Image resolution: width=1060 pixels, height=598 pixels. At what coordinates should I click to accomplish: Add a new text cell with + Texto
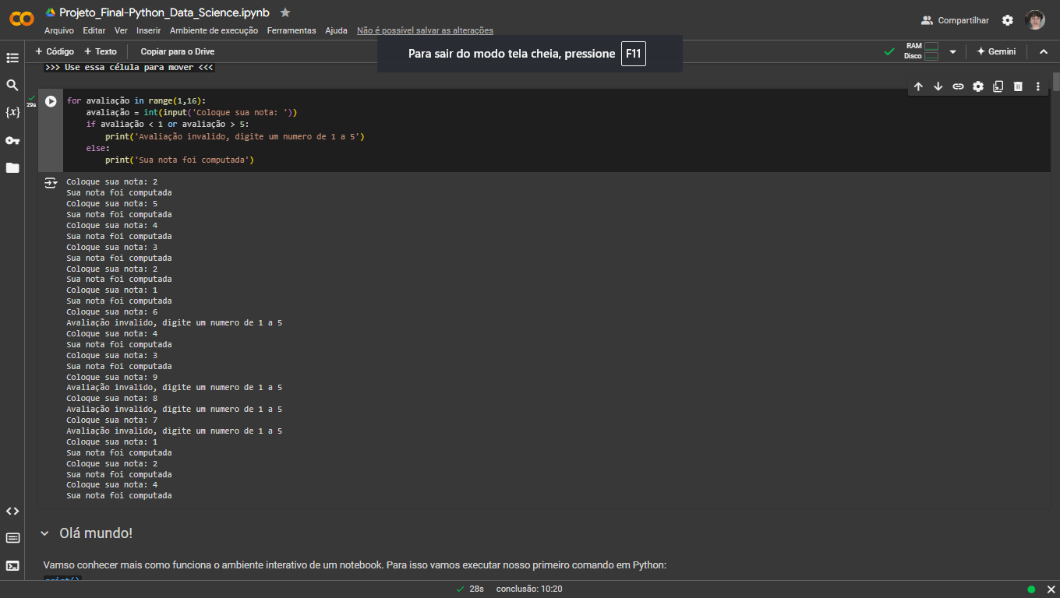click(x=101, y=51)
